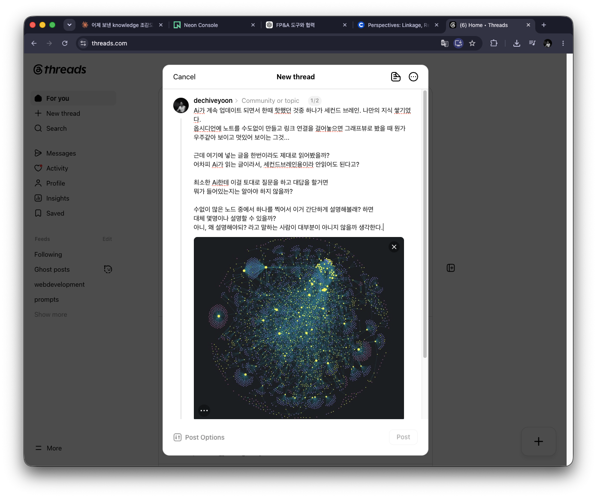Click the add column icon beside feed
The image size is (597, 498).
[x=451, y=268]
